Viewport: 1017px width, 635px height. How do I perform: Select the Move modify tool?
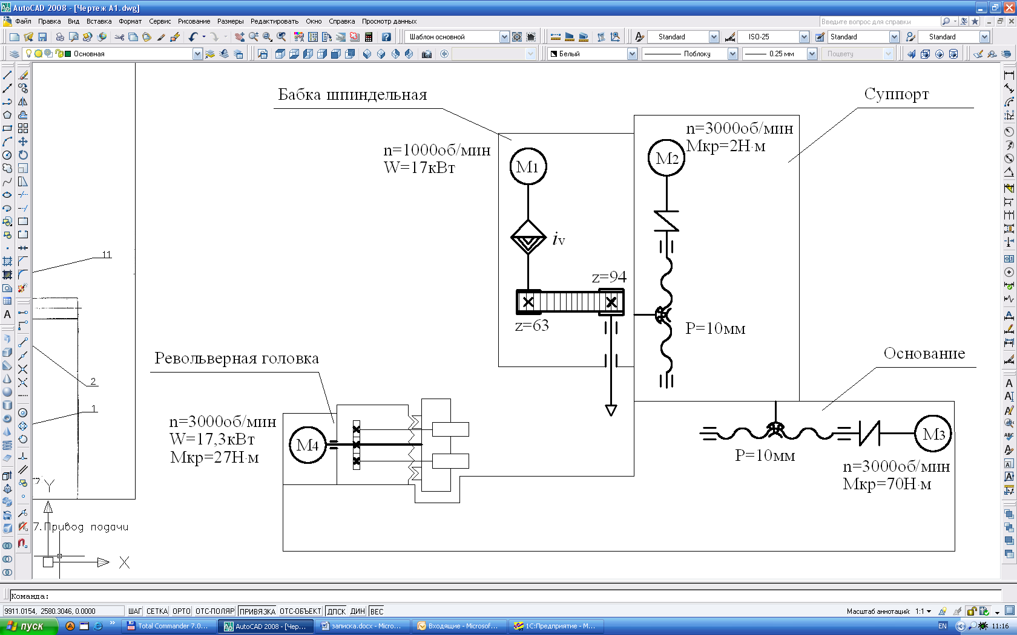click(x=23, y=142)
